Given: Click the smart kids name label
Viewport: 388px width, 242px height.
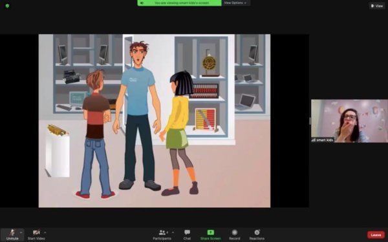Looking at the screenshot, I should click(x=325, y=140).
